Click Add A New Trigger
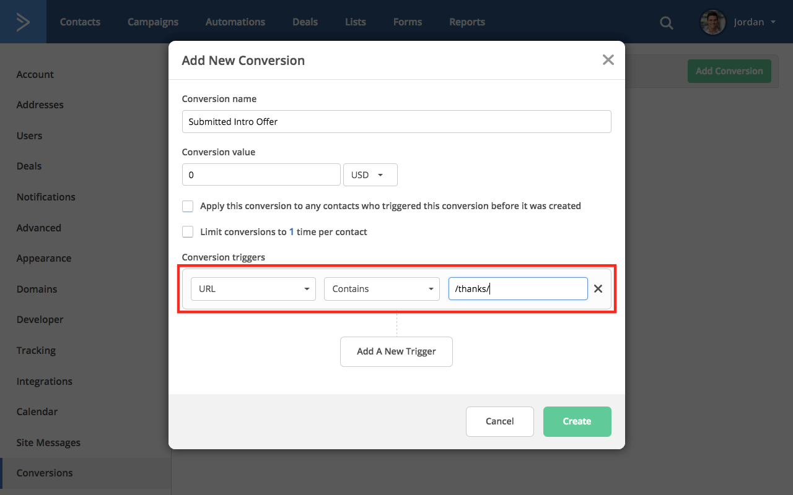Screen dimensions: 793x495 pos(396,351)
